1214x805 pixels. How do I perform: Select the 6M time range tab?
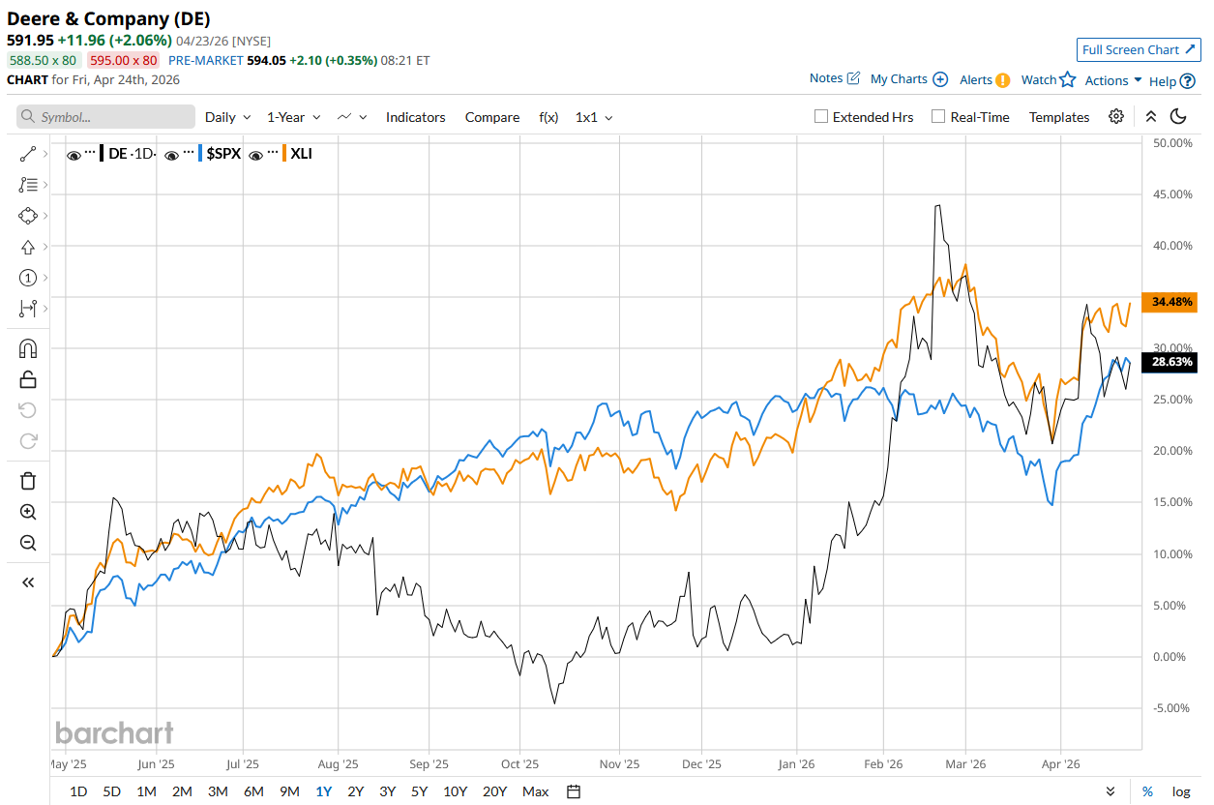tap(253, 791)
